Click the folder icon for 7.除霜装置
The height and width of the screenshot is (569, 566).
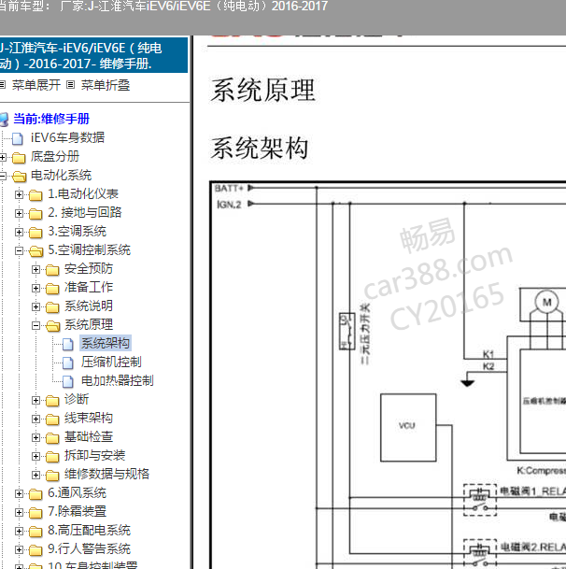(35, 513)
